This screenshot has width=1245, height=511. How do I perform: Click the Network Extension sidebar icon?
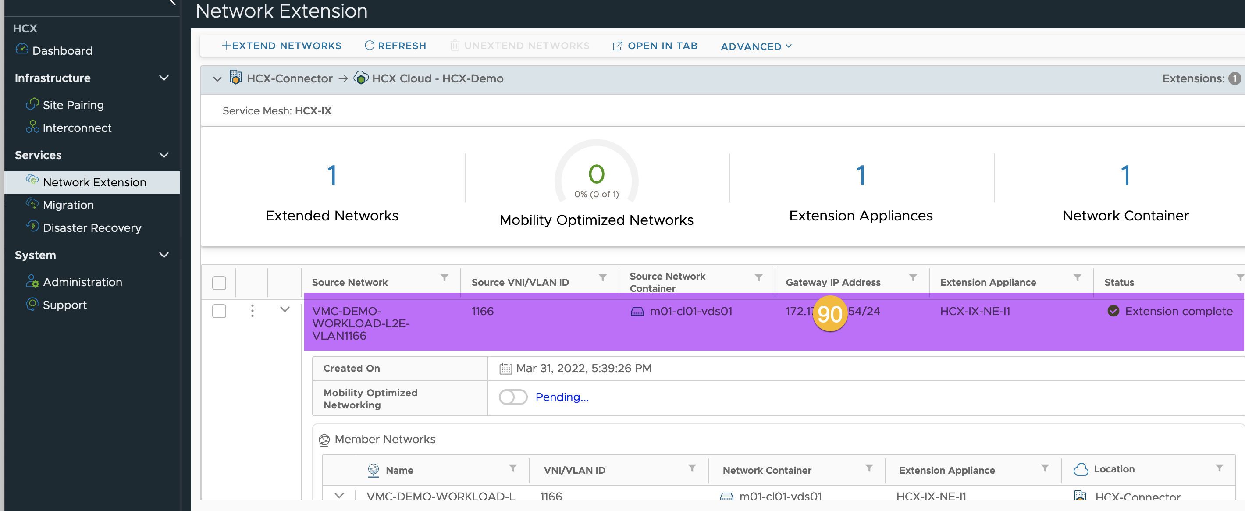click(32, 180)
